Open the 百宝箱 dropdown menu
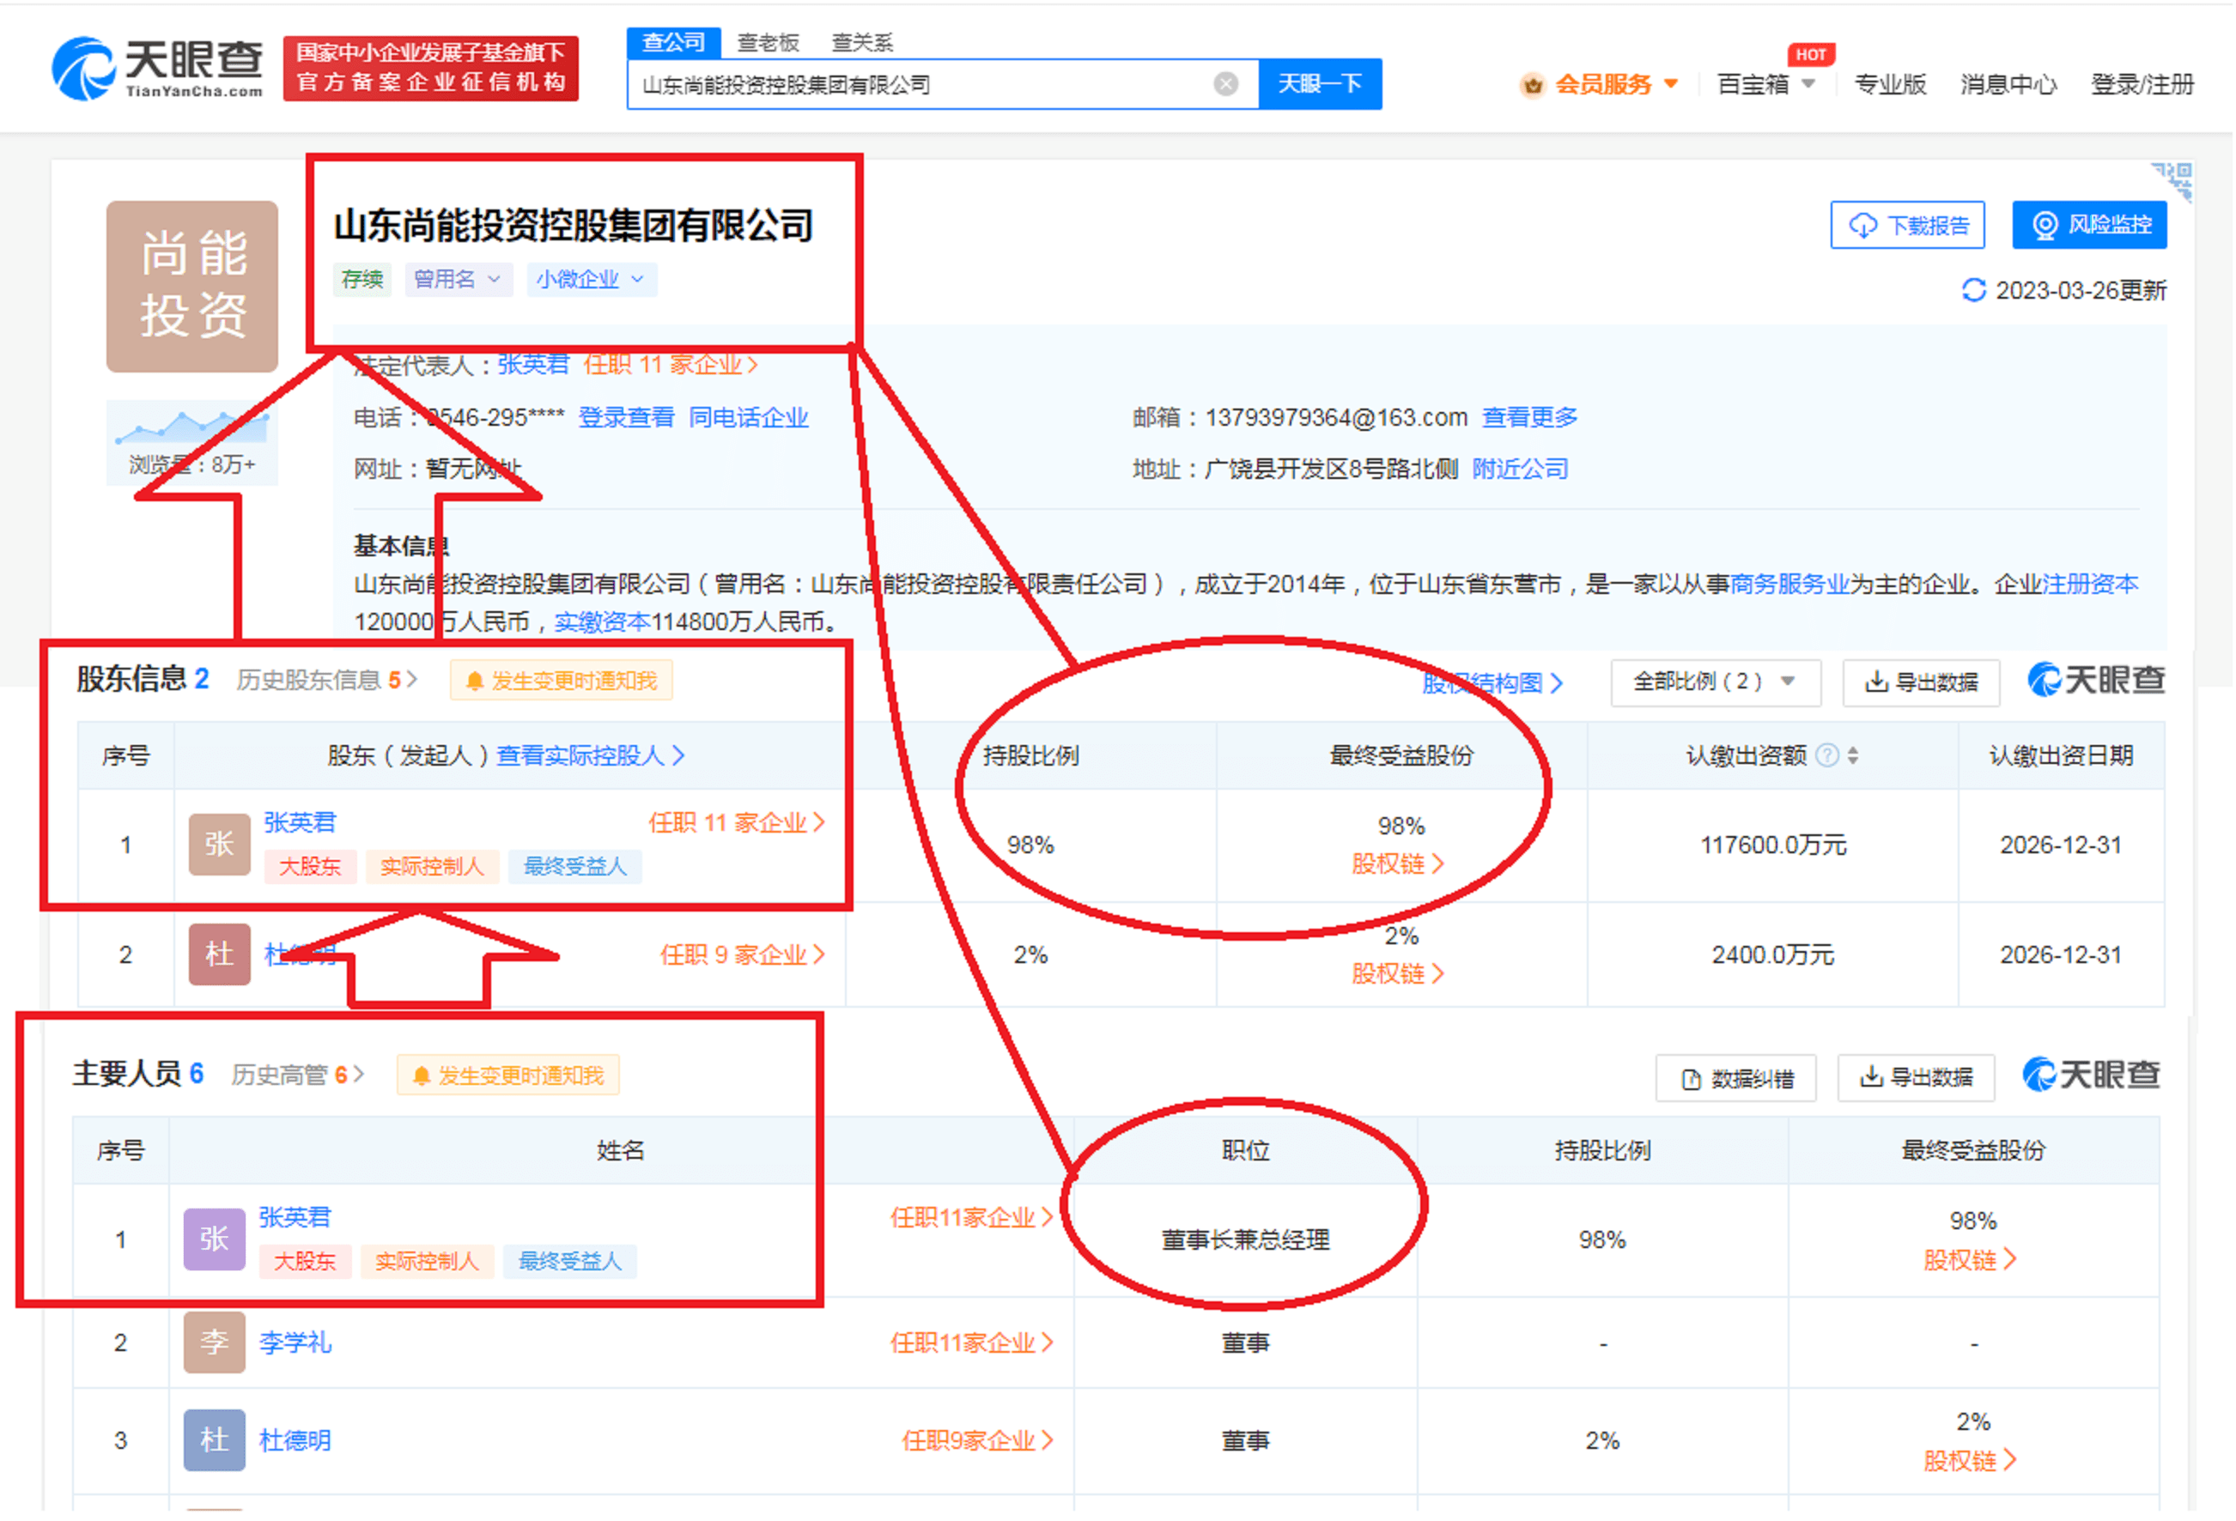Screen dimensions: 2236x1521 [x=1767, y=85]
